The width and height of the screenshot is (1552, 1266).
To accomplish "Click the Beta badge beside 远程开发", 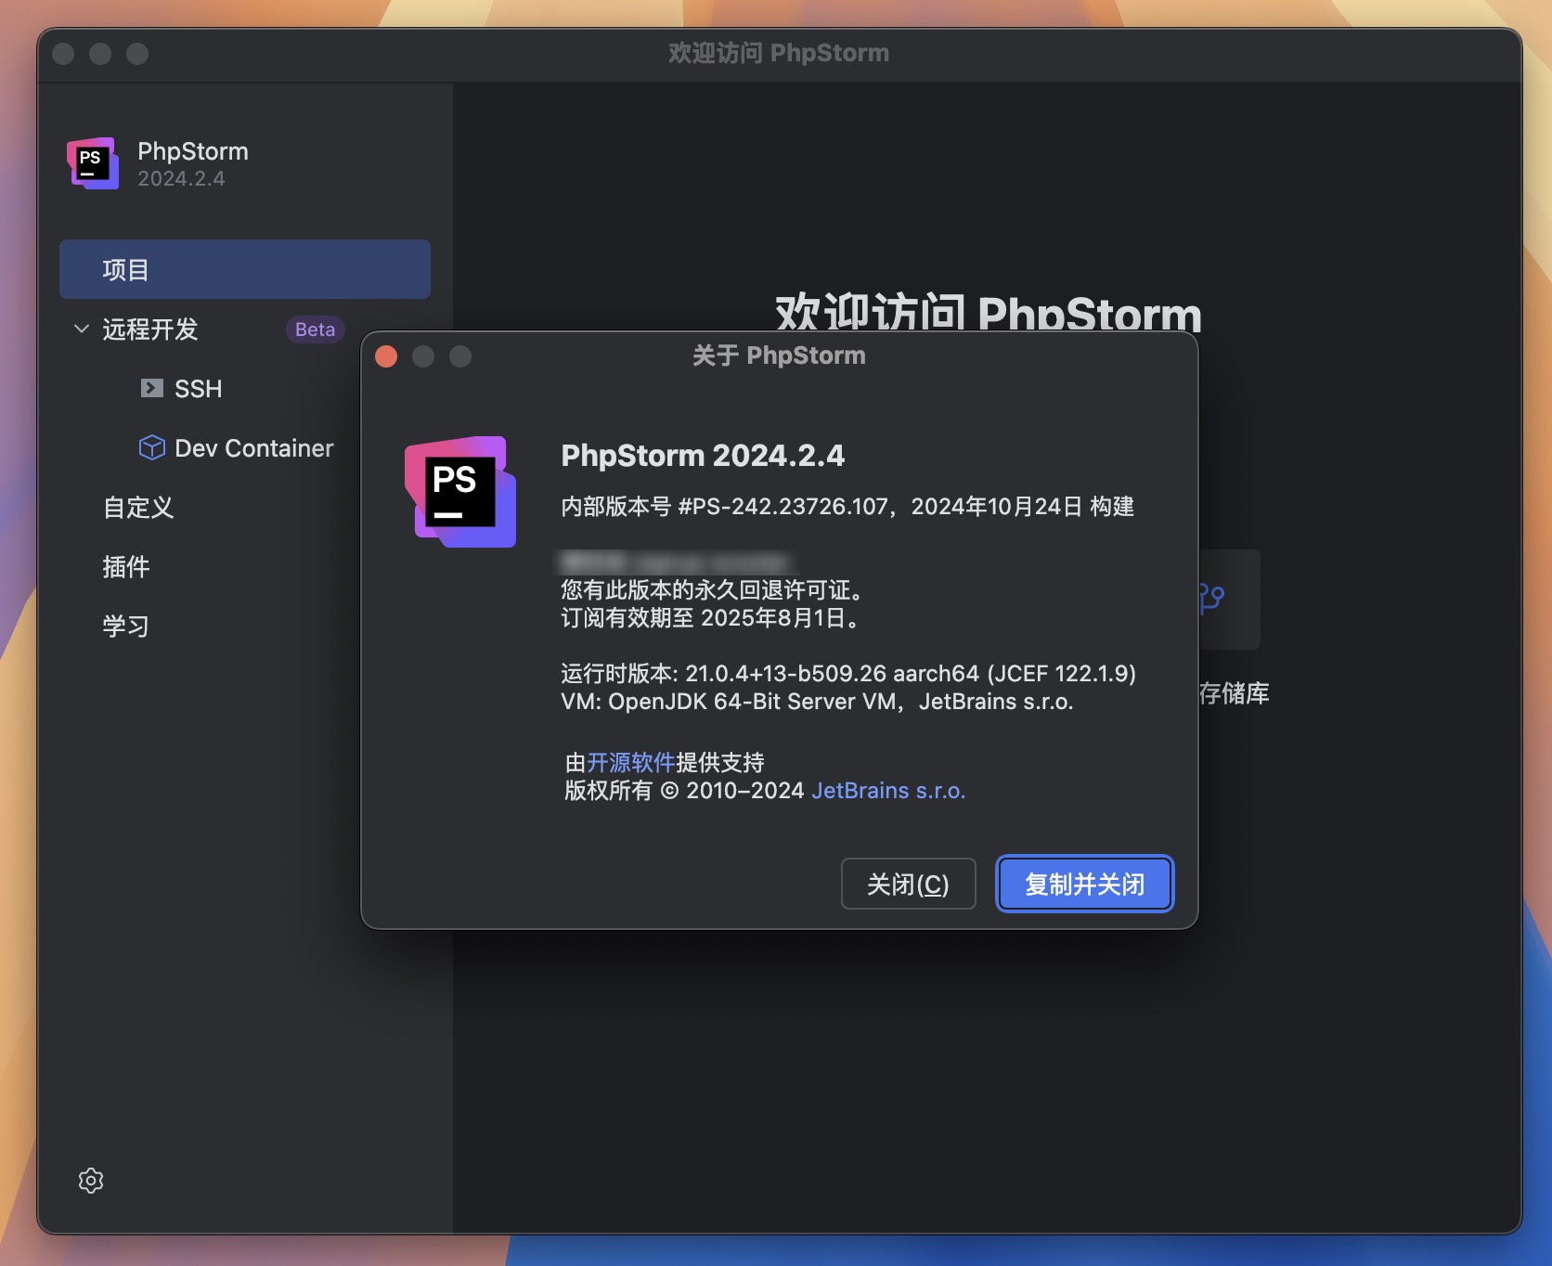I will 315,329.
